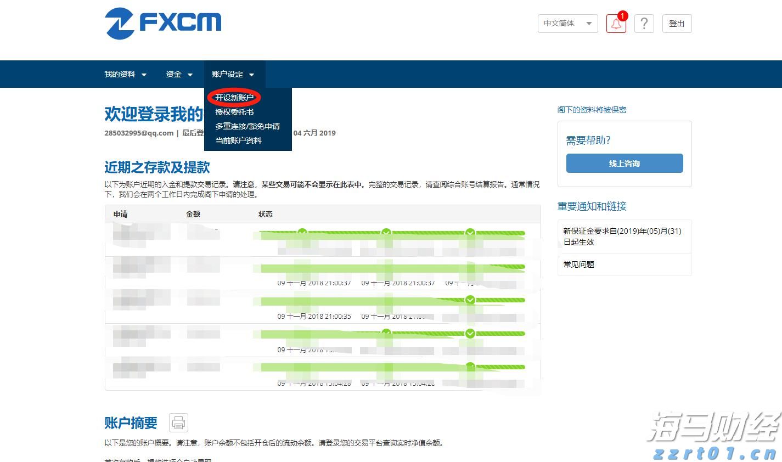This screenshot has width=782, height=462.
Task: Select 授权委托书 in the 账户设定 menu
Action: click(234, 111)
